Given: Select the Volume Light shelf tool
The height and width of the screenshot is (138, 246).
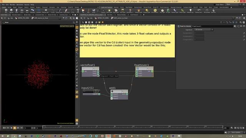Looking at the screenshot, I should pos(139,11).
